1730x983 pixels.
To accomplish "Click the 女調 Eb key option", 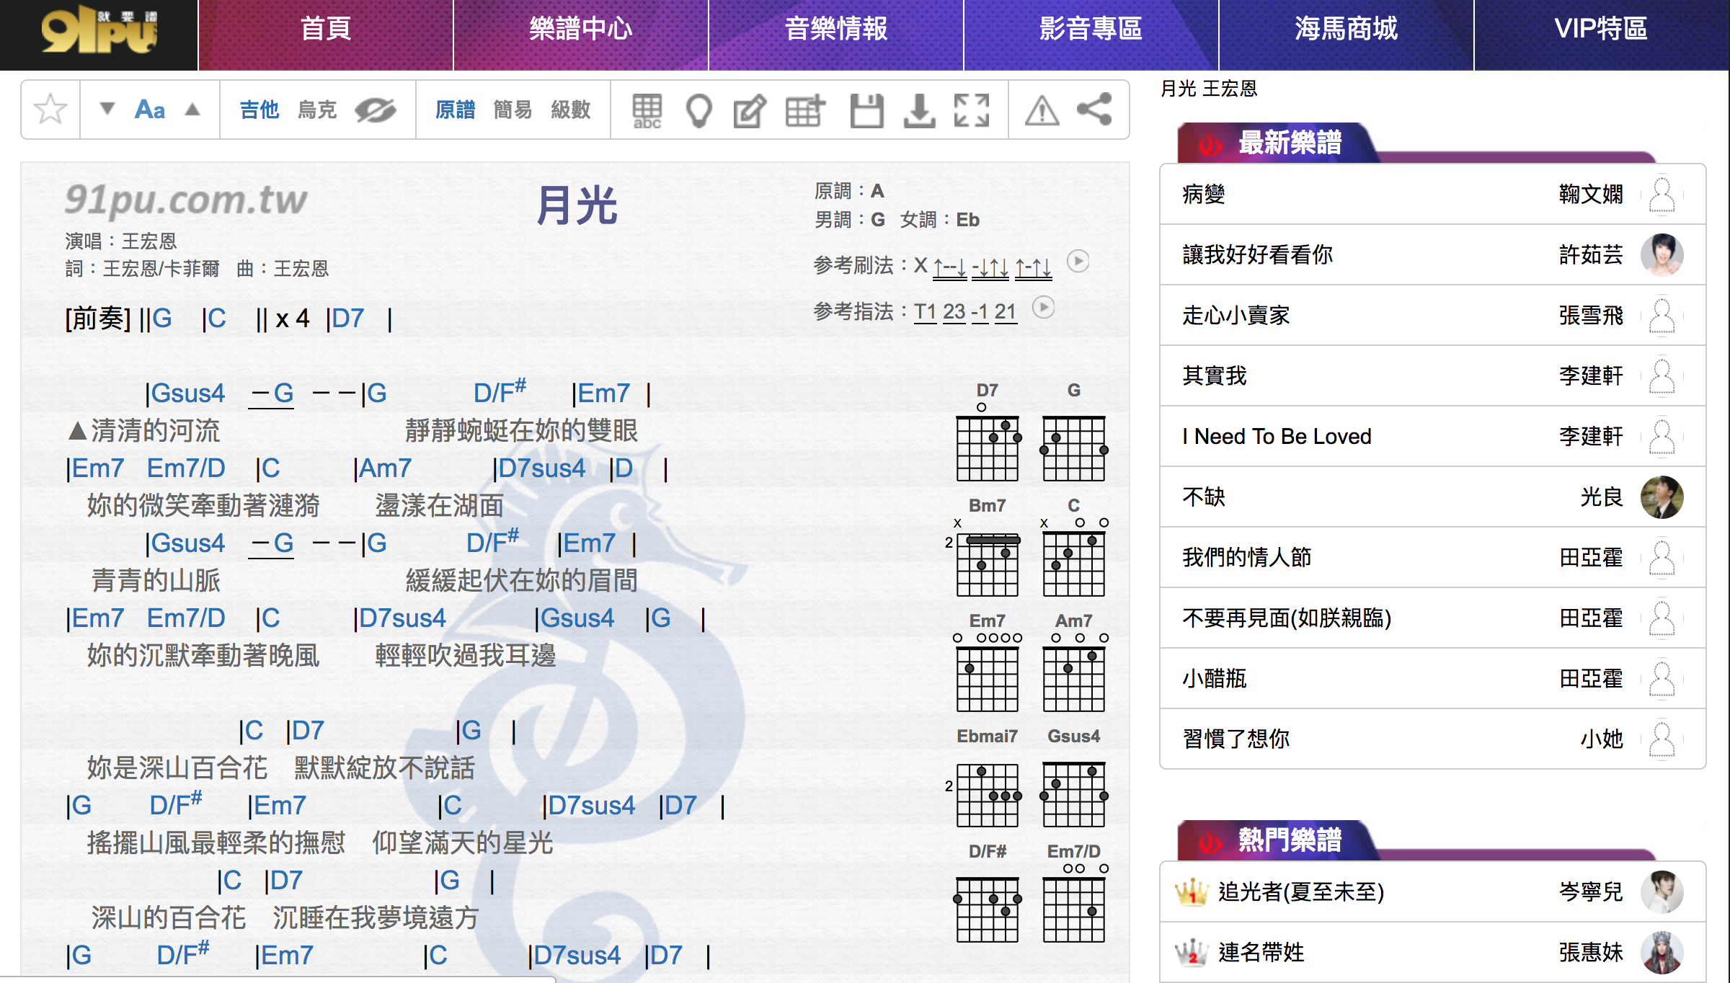I will (x=967, y=220).
